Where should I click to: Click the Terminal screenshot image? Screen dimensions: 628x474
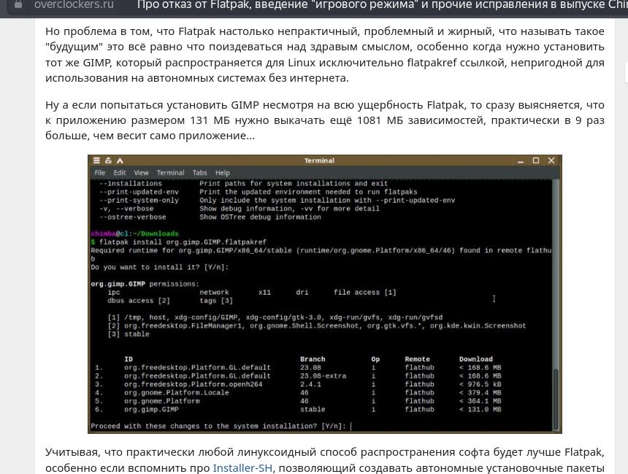pos(325,294)
